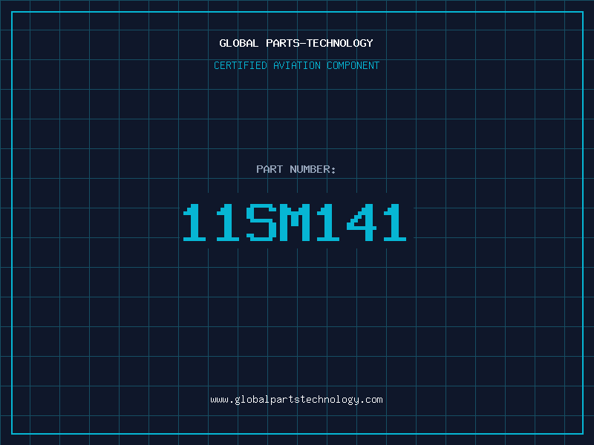The image size is (594, 445).
Task: Click the 'CERTIFIED AVIATION COMPONENT' subtitle
Action: point(296,65)
